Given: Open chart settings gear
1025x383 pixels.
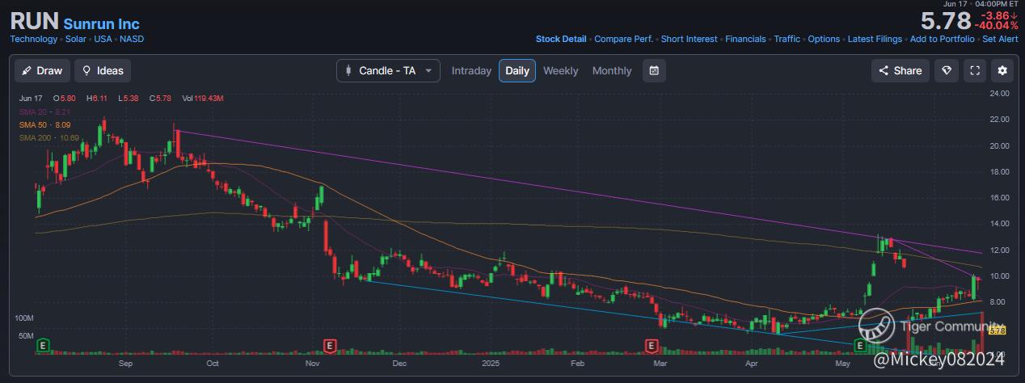Looking at the screenshot, I should click(1002, 70).
